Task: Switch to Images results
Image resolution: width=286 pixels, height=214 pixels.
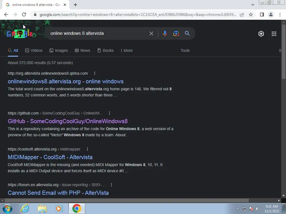Action: (59, 51)
